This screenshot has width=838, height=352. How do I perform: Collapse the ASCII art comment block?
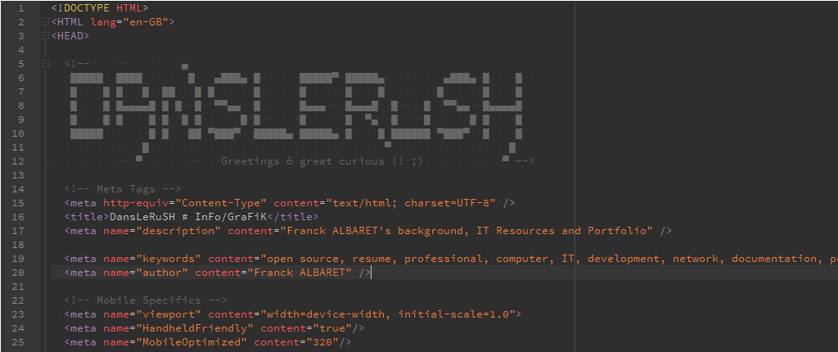[45, 64]
